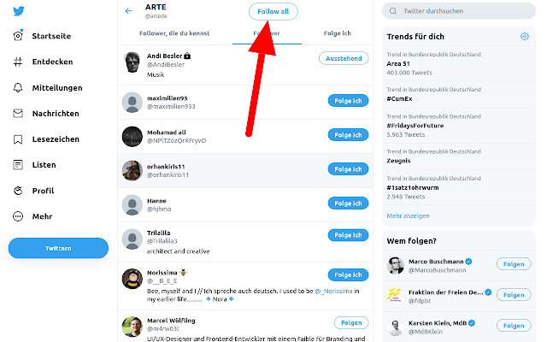Image resolution: width=547 pixels, height=342 pixels.
Task: Expand trends with Mehr anzeigen
Action: pos(408,215)
